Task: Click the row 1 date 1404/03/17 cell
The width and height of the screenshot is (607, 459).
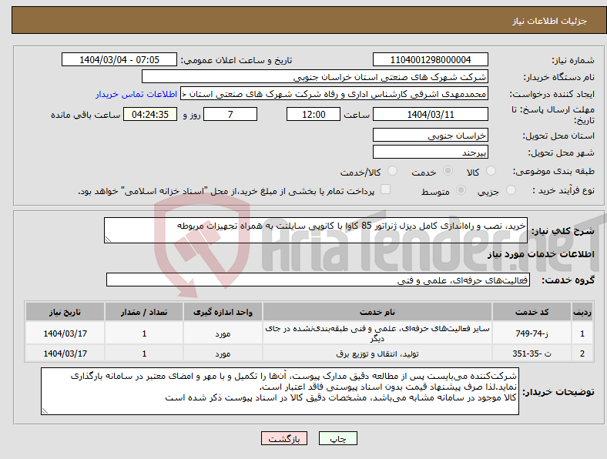Action: [x=65, y=333]
